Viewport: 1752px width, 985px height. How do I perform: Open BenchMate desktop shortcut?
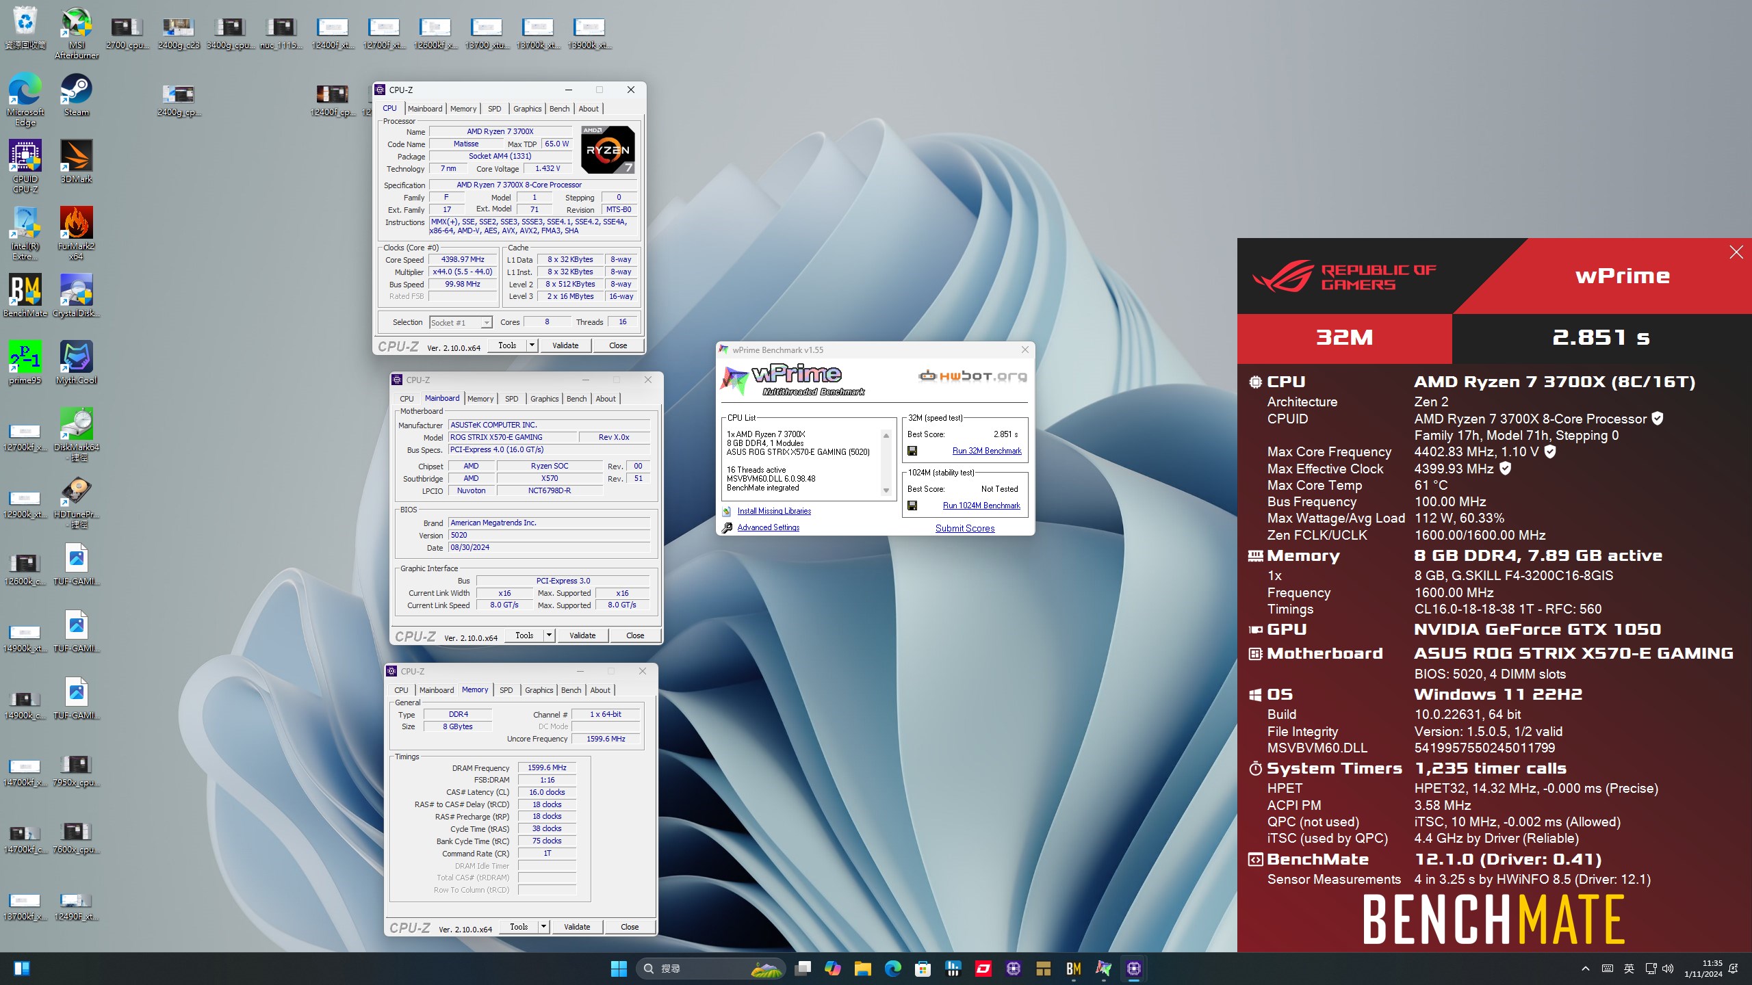pos(25,295)
